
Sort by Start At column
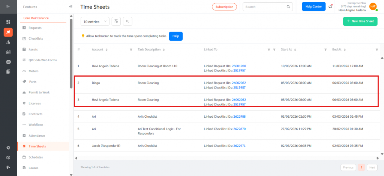[294, 50]
